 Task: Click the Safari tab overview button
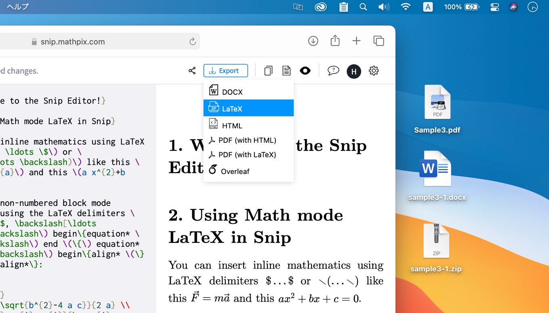378,41
